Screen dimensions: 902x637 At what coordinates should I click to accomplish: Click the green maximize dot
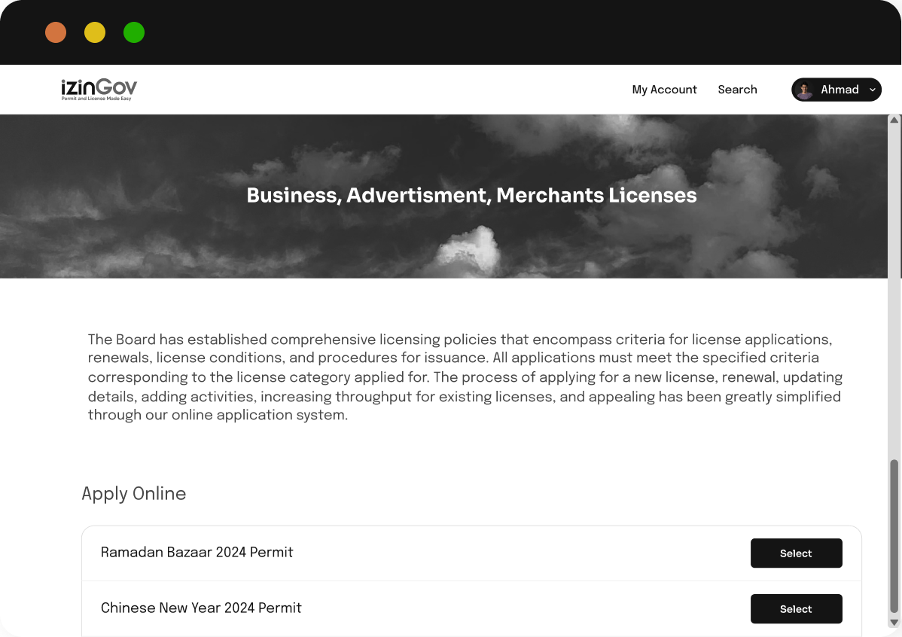click(x=134, y=32)
